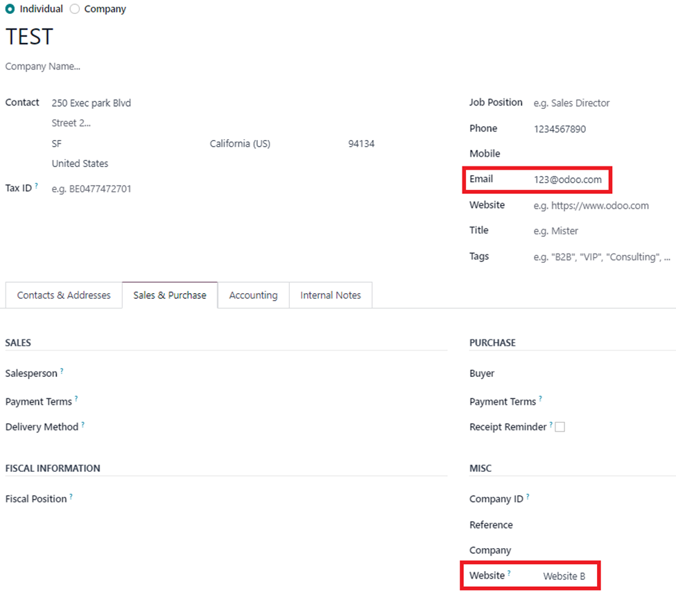Show help for Delivery Method field

pyautogui.click(x=83, y=424)
